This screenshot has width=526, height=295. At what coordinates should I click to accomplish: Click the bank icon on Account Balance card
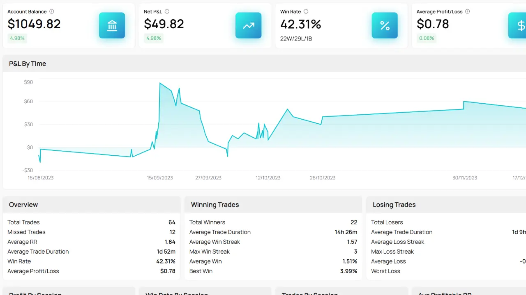pyautogui.click(x=112, y=25)
